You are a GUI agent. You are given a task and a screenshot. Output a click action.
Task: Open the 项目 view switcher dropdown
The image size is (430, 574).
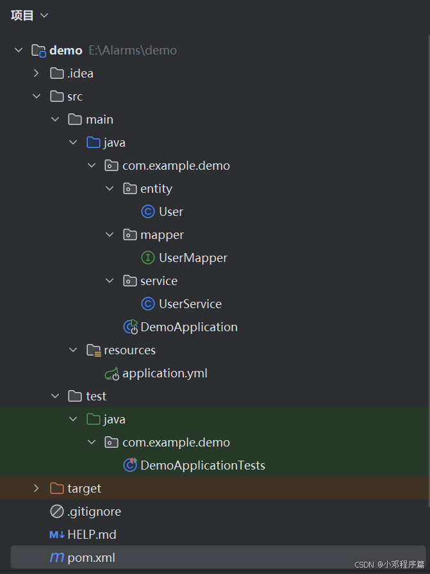click(x=28, y=15)
